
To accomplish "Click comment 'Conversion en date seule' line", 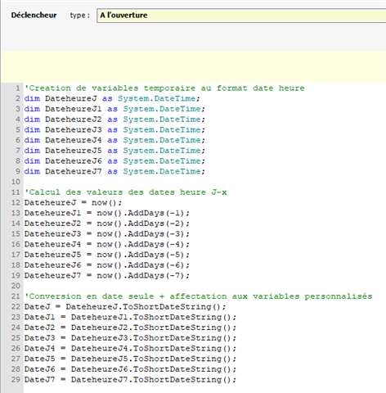I will click(x=198, y=296).
